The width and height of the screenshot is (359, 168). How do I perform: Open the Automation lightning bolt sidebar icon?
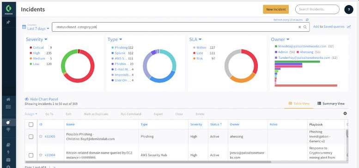pos(8,152)
